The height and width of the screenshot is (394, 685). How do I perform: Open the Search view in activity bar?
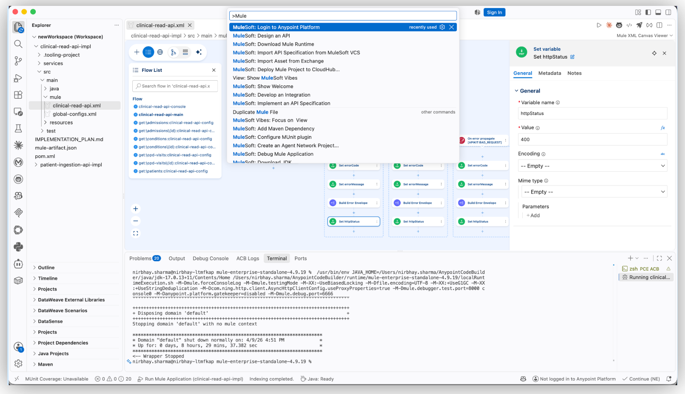18,44
